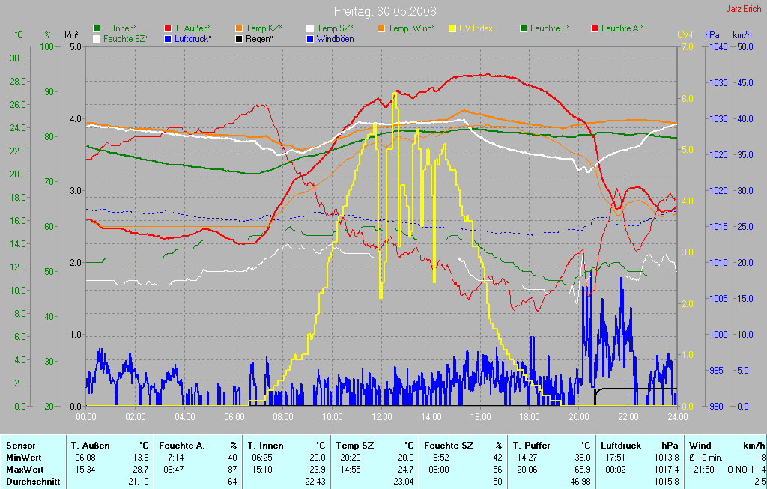Click the Ø 10 min. wind label
Image resolution: width=767 pixels, height=489 pixels.
coord(705,458)
